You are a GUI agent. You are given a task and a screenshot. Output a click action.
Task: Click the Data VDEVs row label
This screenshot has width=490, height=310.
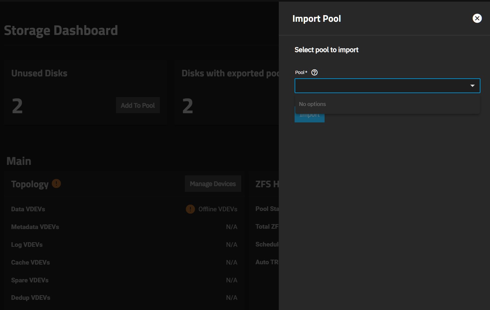tap(28, 209)
